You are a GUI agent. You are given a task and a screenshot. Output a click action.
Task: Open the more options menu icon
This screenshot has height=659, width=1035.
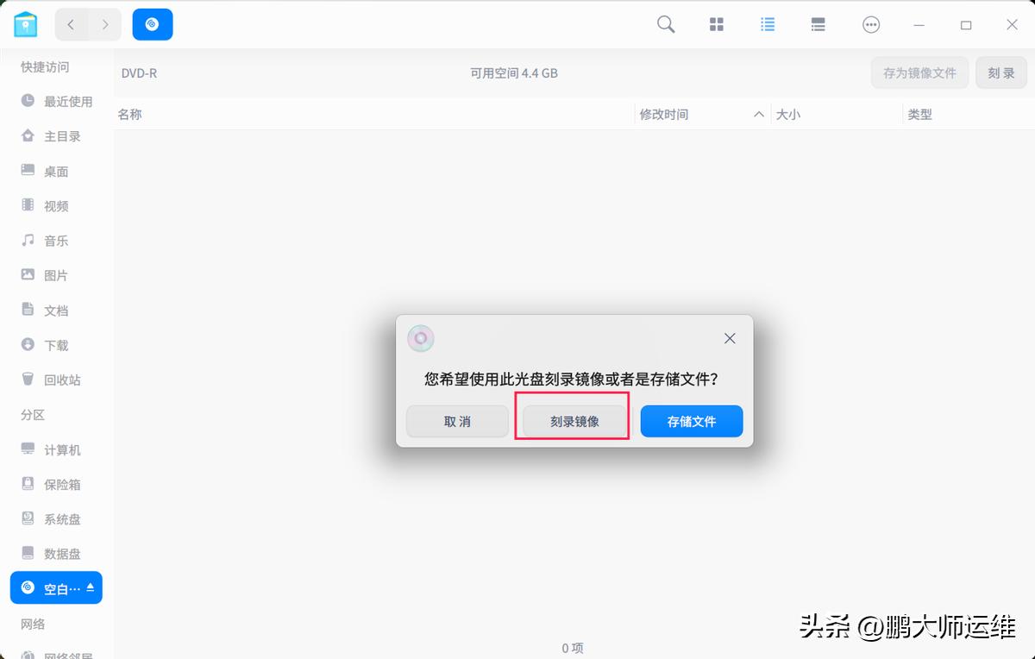tap(871, 24)
